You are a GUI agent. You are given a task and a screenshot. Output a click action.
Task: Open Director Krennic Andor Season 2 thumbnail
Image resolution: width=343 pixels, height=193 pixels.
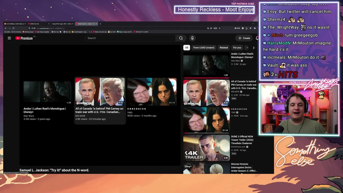tap(206, 168)
